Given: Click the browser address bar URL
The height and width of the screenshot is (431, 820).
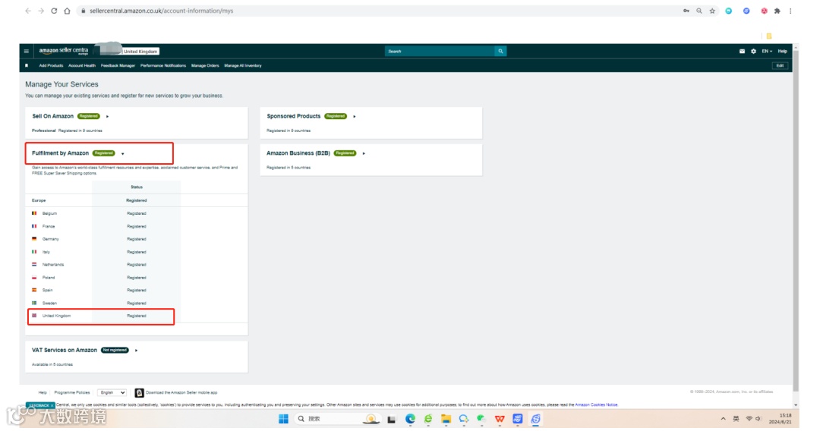Looking at the screenshot, I should tap(161, 11).
